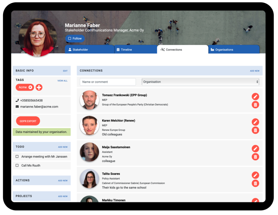The width and height of the screenshot is (278, 215).
Task: Open the 'Markku Timonen' name
Action: (114, 200)
